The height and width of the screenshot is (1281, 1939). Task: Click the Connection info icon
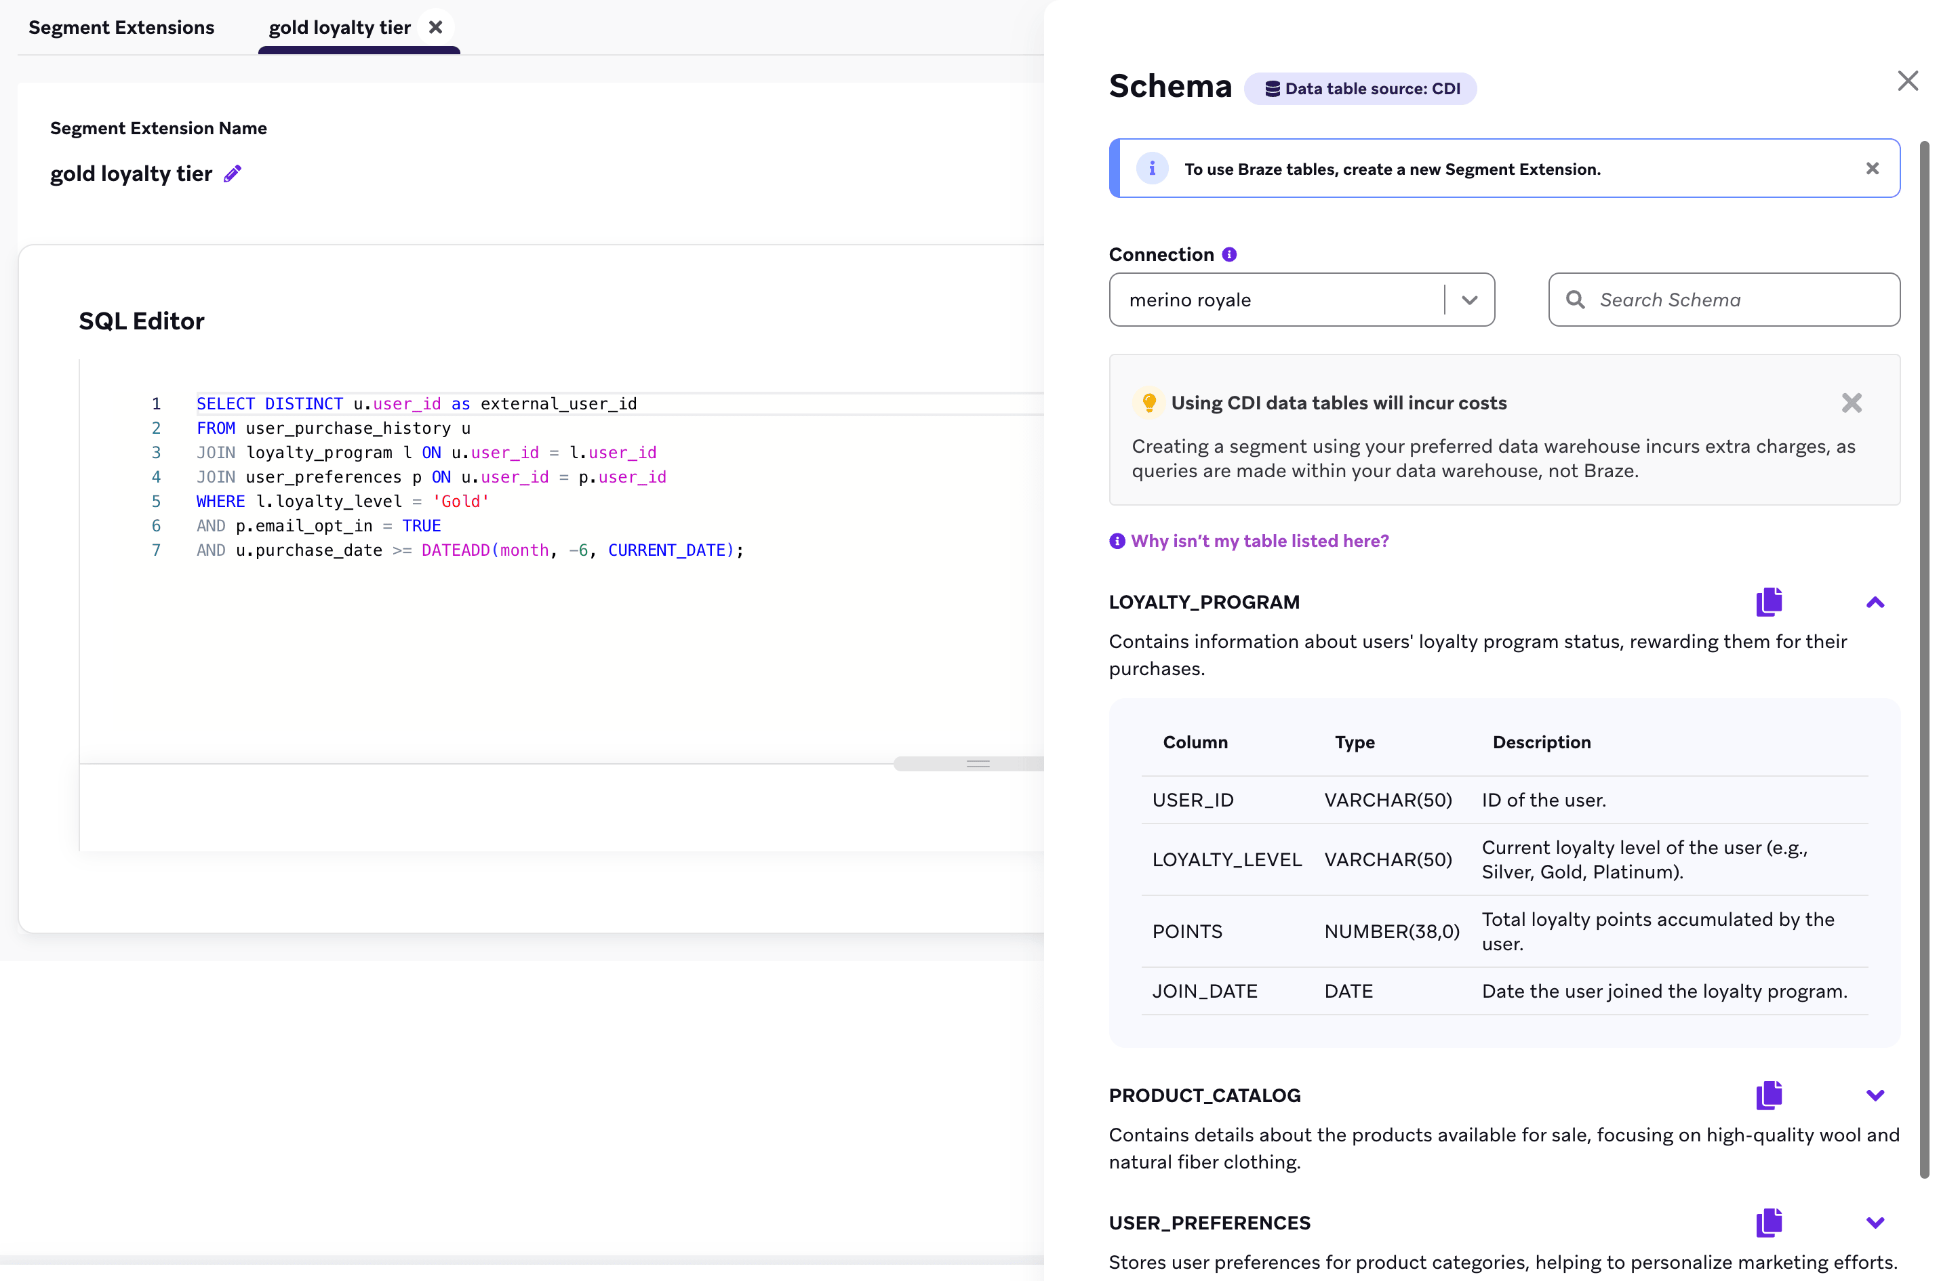coord(1229,255)
